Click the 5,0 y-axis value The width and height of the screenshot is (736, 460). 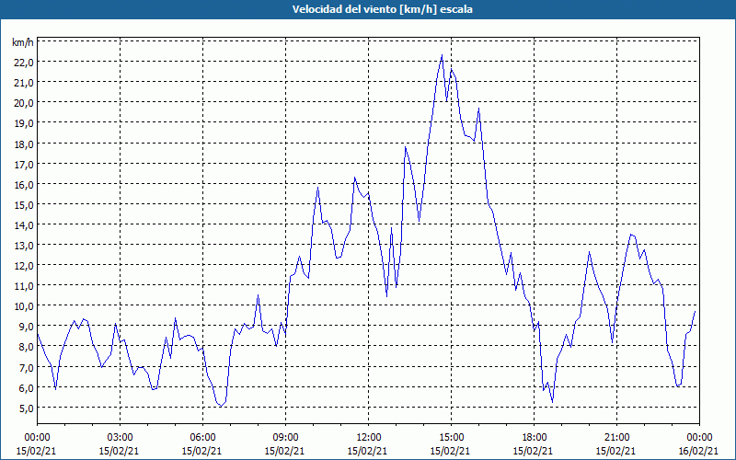tap(27, 408)
